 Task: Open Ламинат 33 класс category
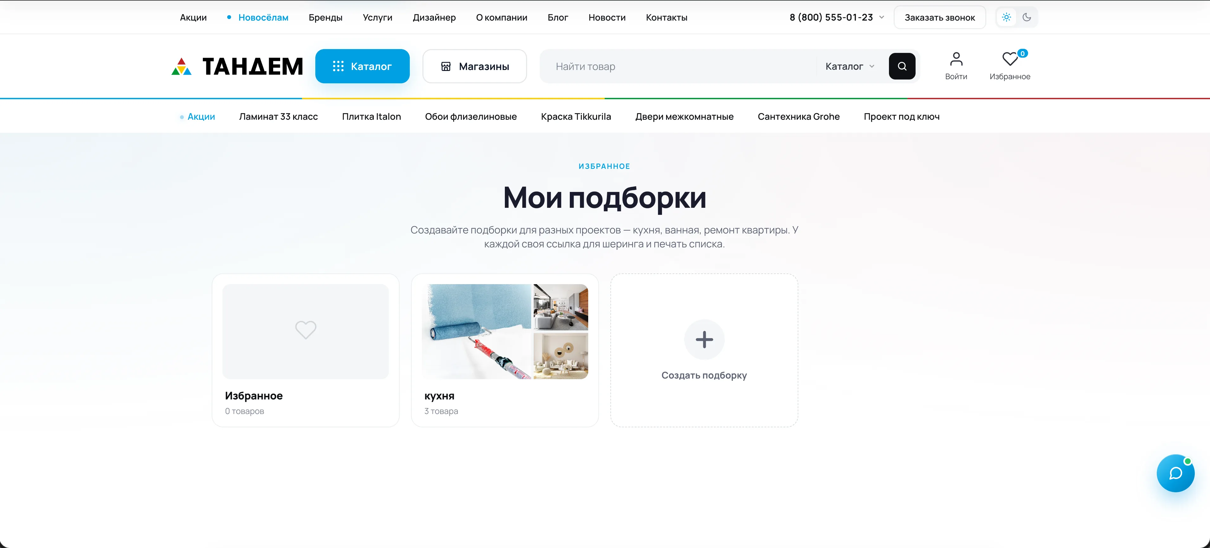click(x=278, y=117)
